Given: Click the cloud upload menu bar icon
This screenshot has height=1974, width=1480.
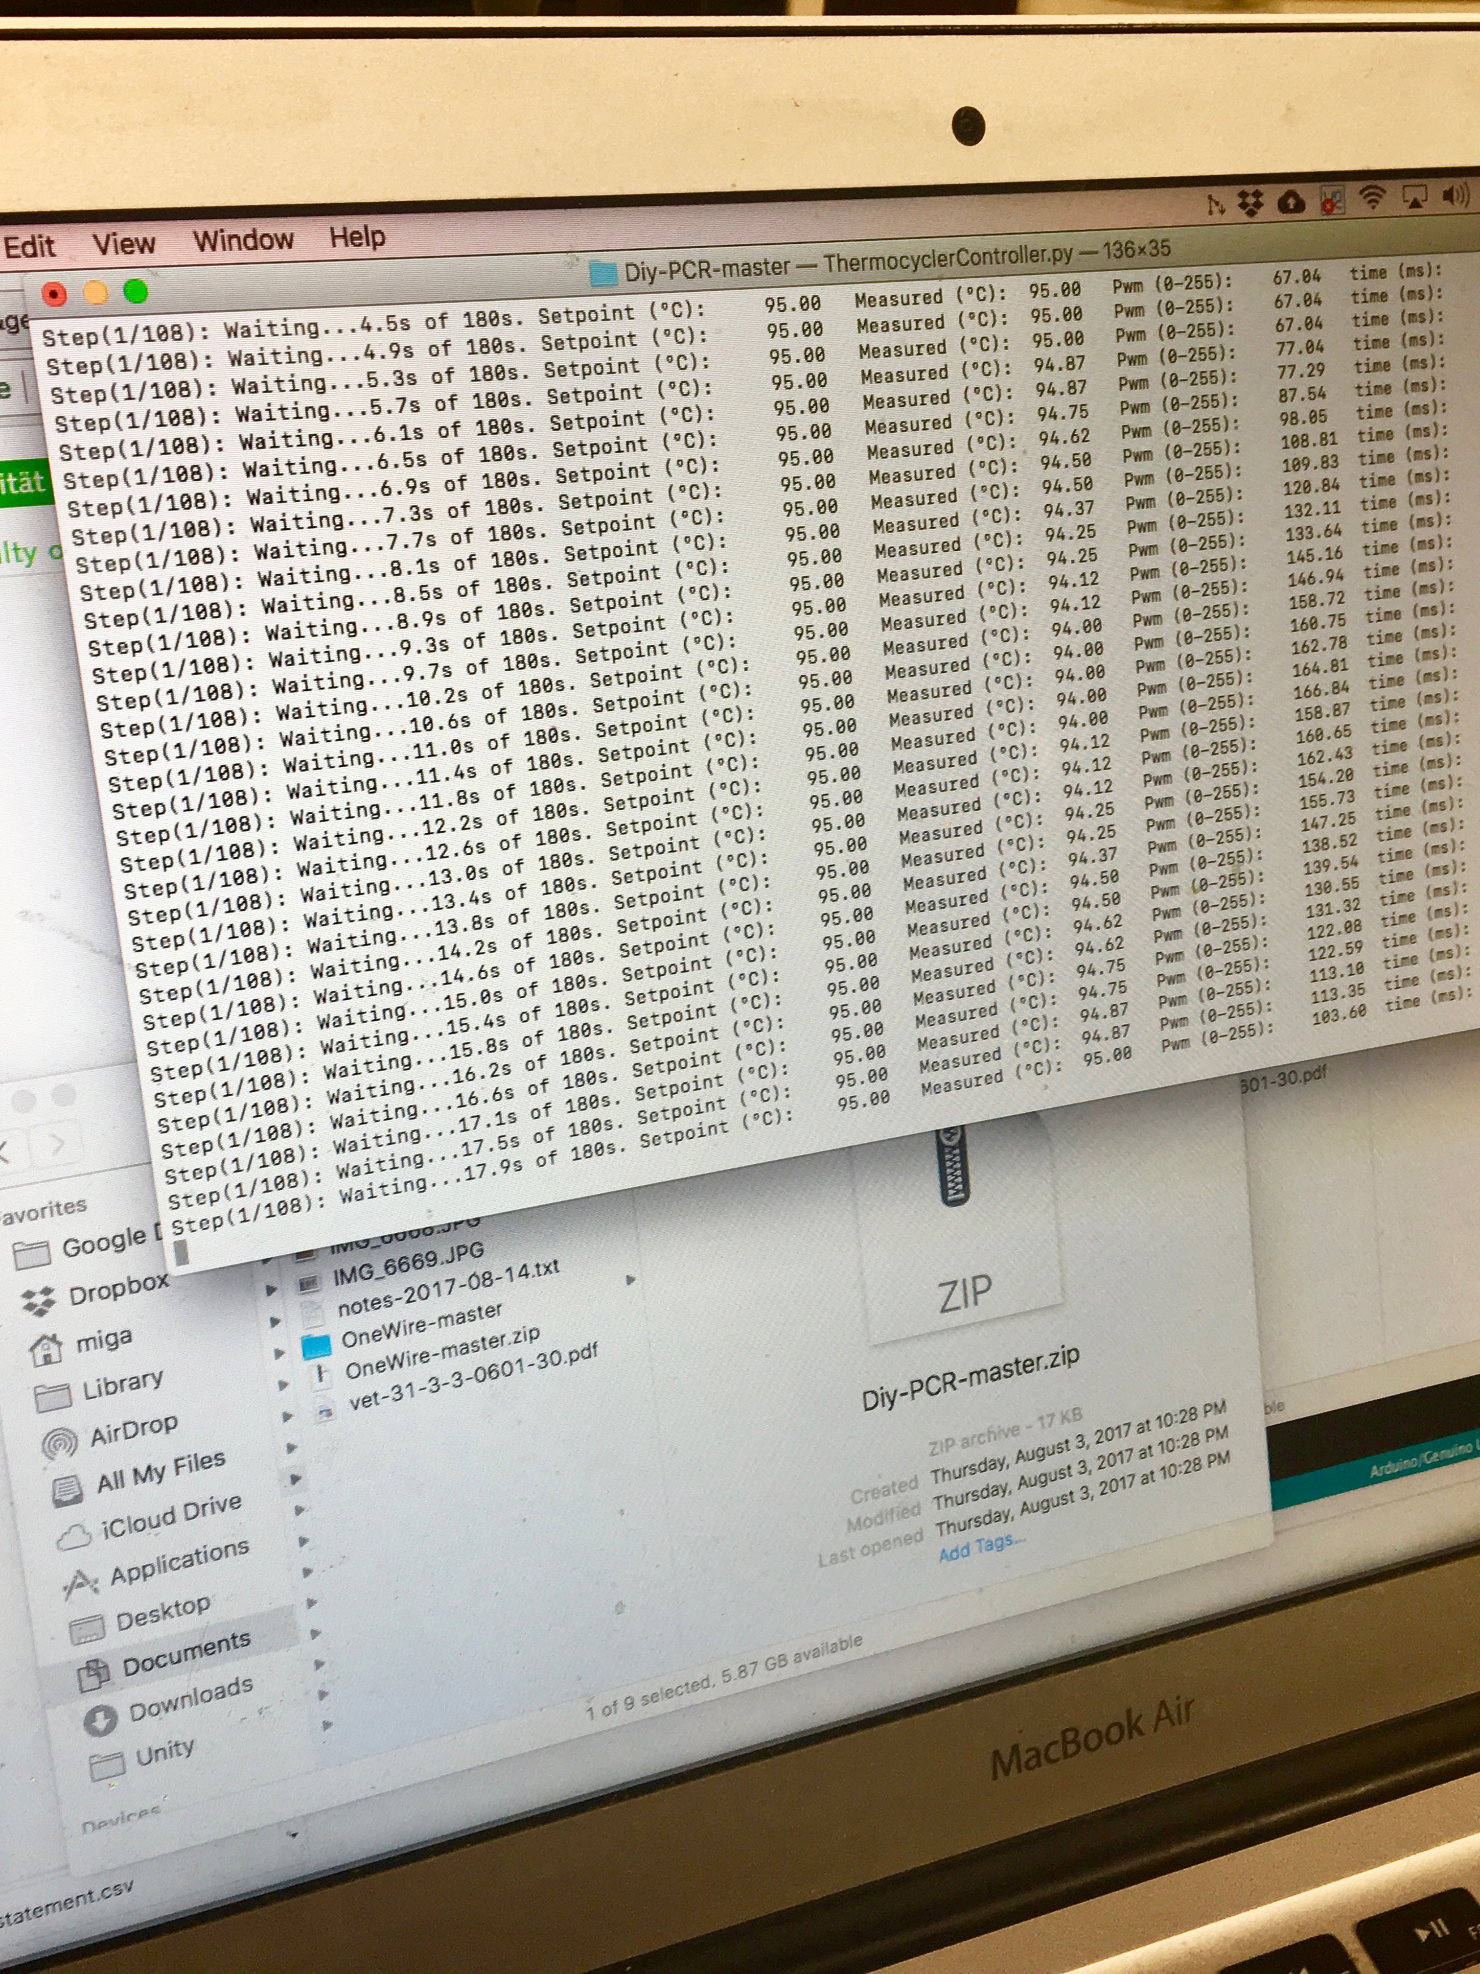Looking at the screenshot, I should click(1291, 203).
